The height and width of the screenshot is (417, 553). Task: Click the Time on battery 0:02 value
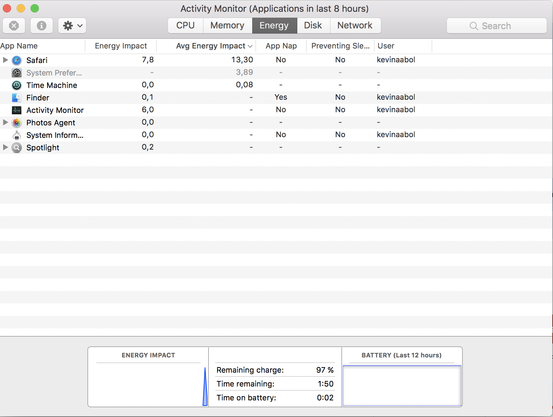(x=325, y=398)
